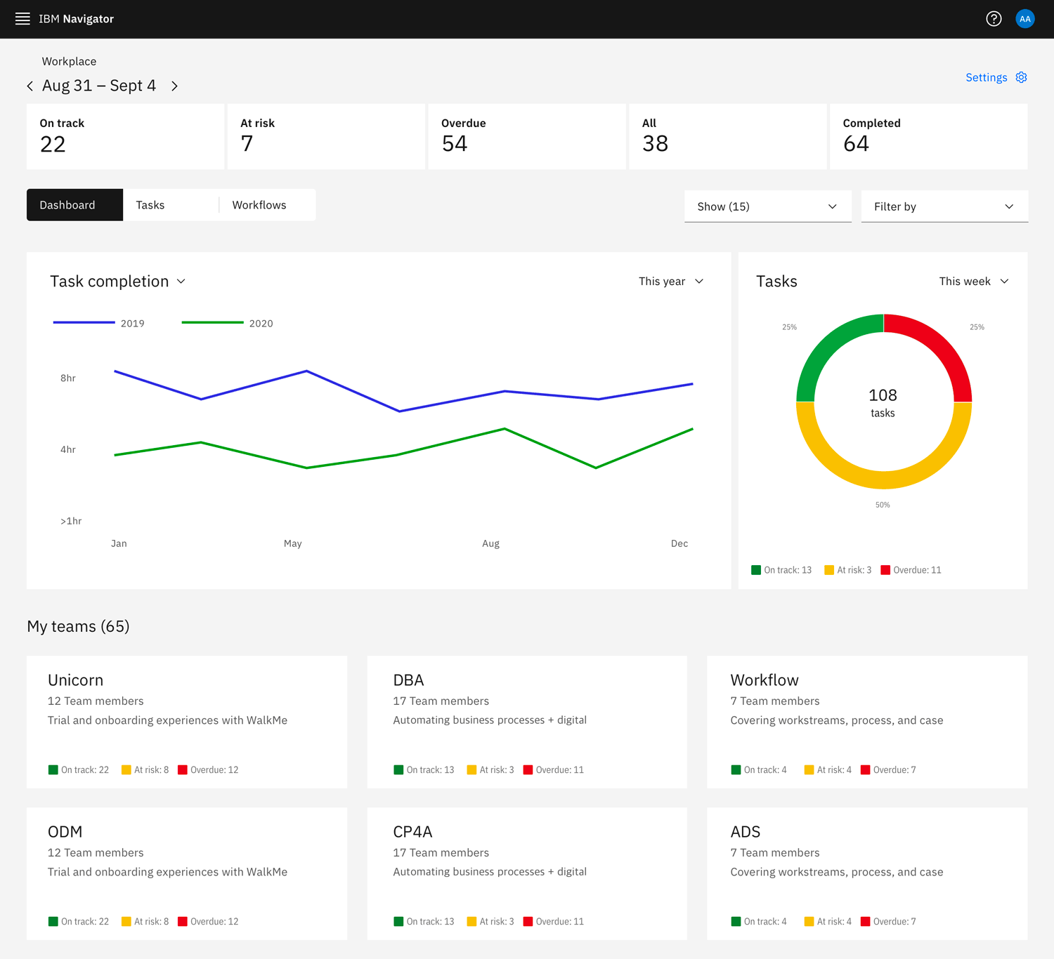Switch to the Tasks tab
The image size is (1054, 959).
(171, 205)
